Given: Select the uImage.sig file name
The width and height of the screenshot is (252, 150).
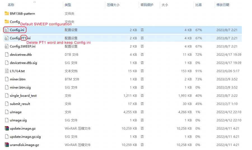Looking at the screenshot, I should pyautogui.click(x=18, y=120).
